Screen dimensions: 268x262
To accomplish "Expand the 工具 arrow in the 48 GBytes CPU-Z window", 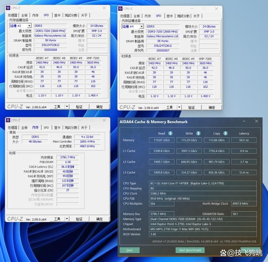I will [x=67, y=218].
